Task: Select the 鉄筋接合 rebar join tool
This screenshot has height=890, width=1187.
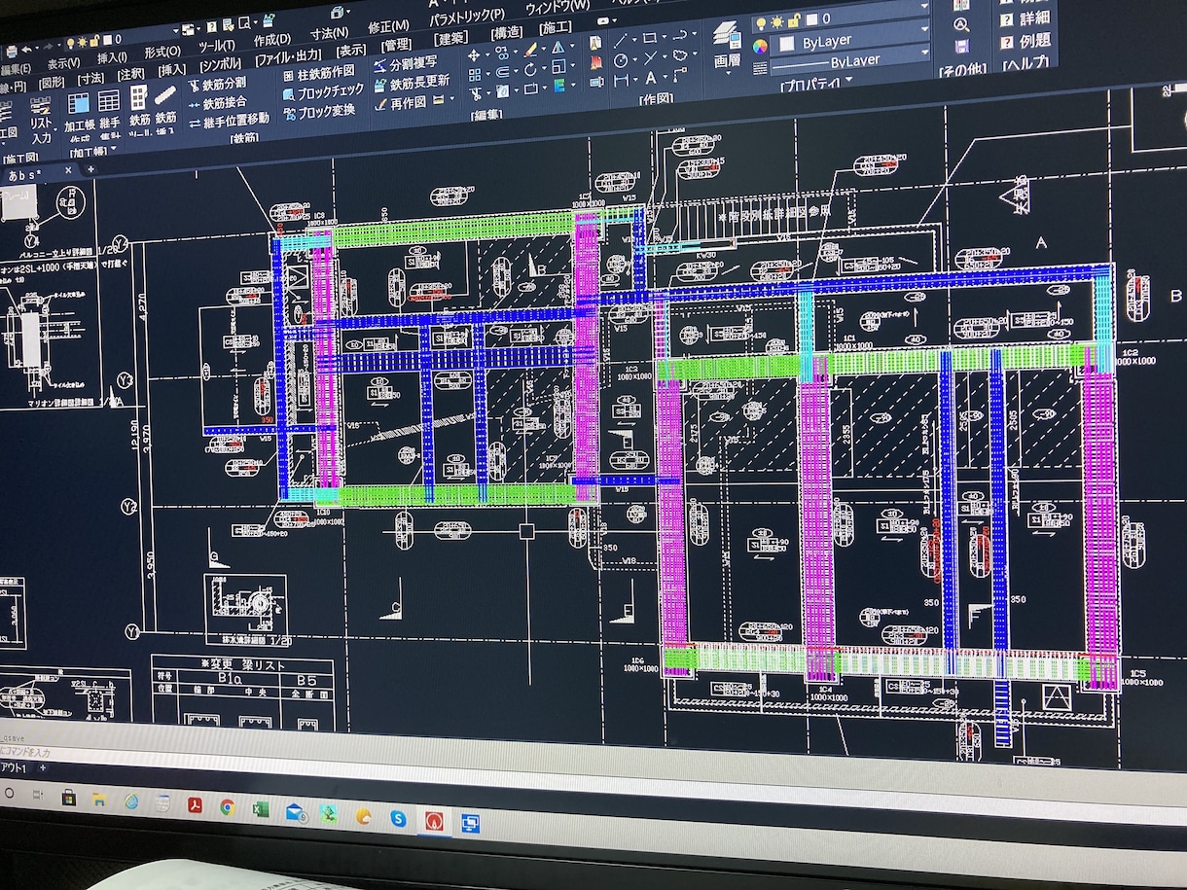Action: click(216, 103)
